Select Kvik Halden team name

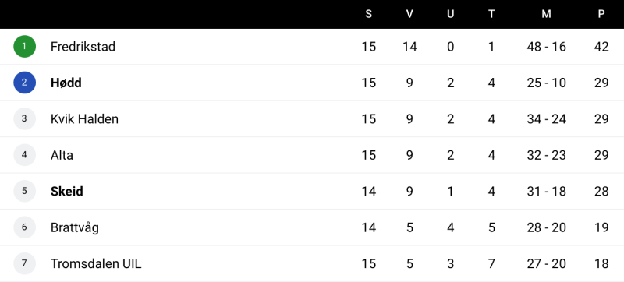pos(84,118)
